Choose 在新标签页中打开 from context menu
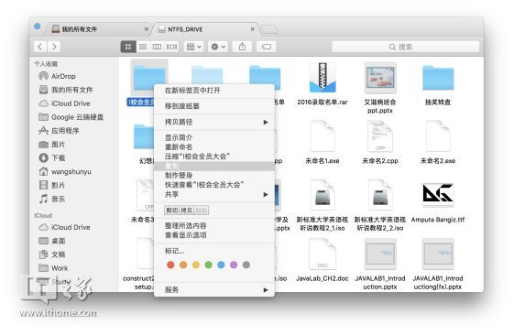Screen dimensions: 514x335 tap(214, 91)
